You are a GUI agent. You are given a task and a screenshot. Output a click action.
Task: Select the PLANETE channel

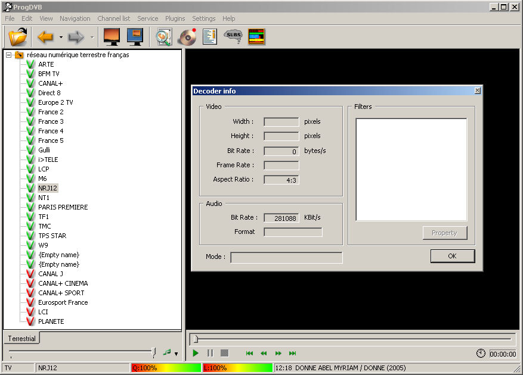(51, 321)
